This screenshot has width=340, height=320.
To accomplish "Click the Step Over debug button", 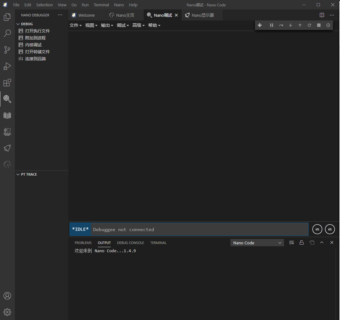I will pyautogui.click(x=281, y=25).
